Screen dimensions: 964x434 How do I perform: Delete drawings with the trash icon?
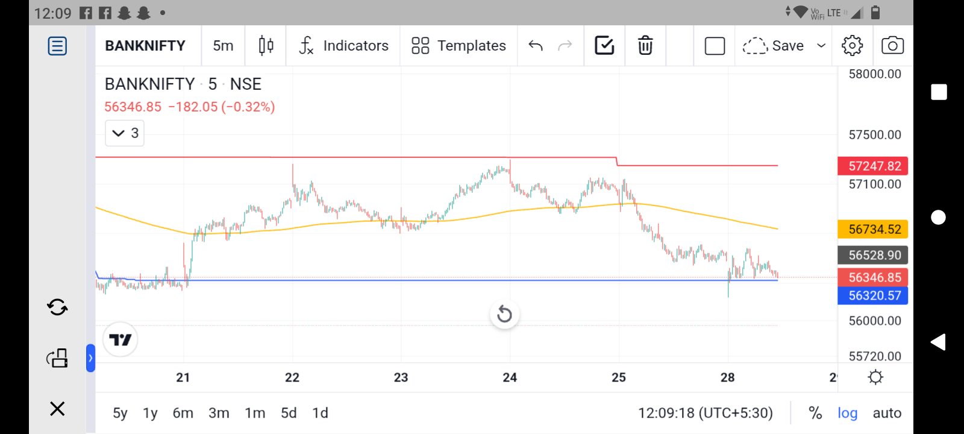coord(645,46)
